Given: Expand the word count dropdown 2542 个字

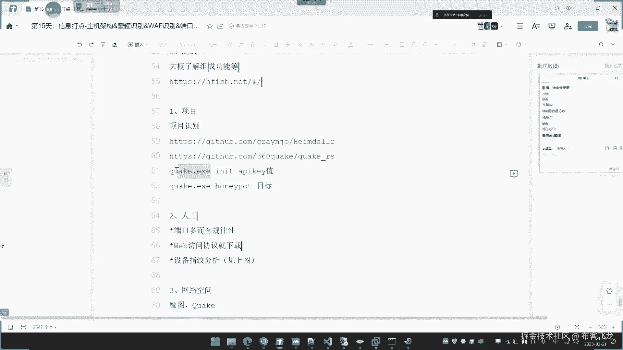Looking at the screenshot, I should point(45,327).
